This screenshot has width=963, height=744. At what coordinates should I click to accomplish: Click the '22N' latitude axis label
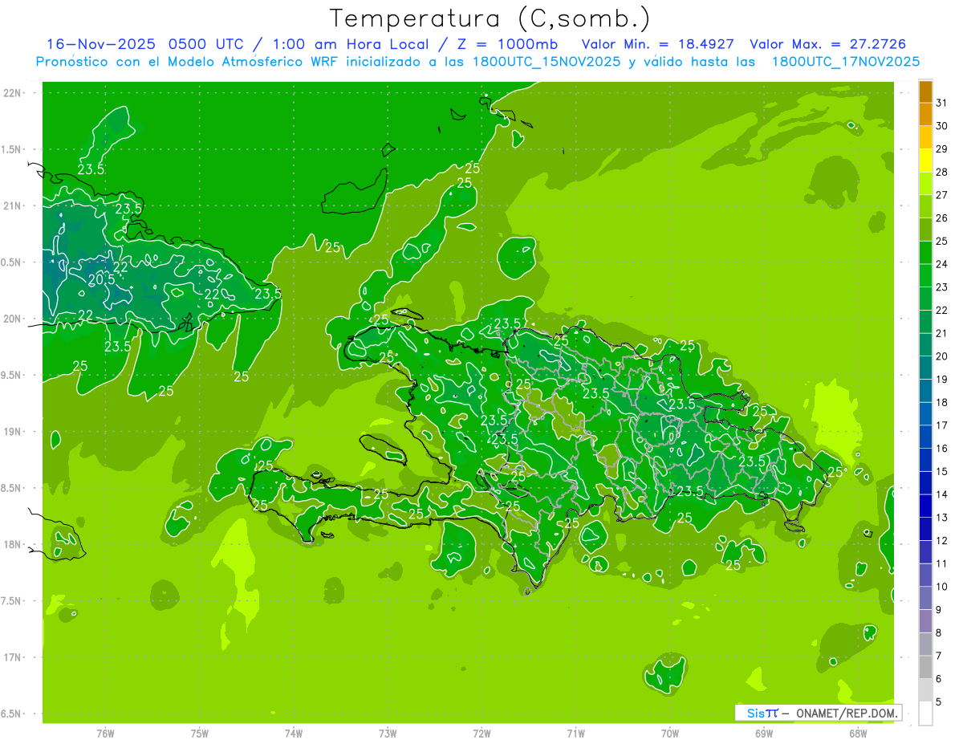tap(11, 93)
